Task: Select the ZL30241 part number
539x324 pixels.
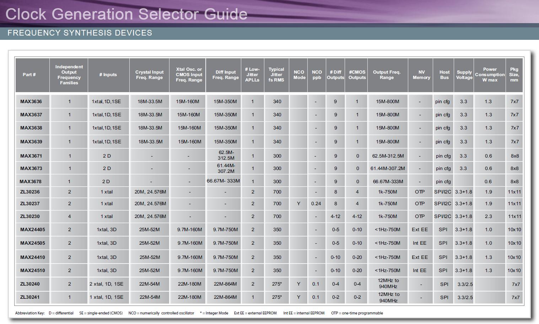Action: click(x=30, y=297)
